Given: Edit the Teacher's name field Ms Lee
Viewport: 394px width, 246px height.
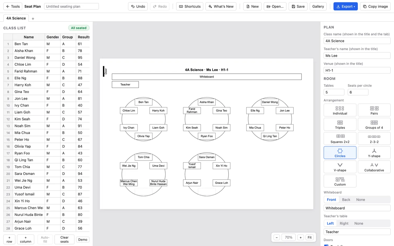Looking at the screenshot, I should tap(357, 55).
